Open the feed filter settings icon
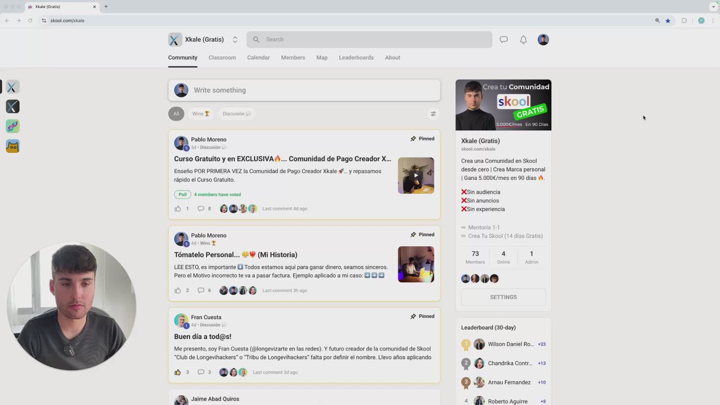 [x=433, y=114]
